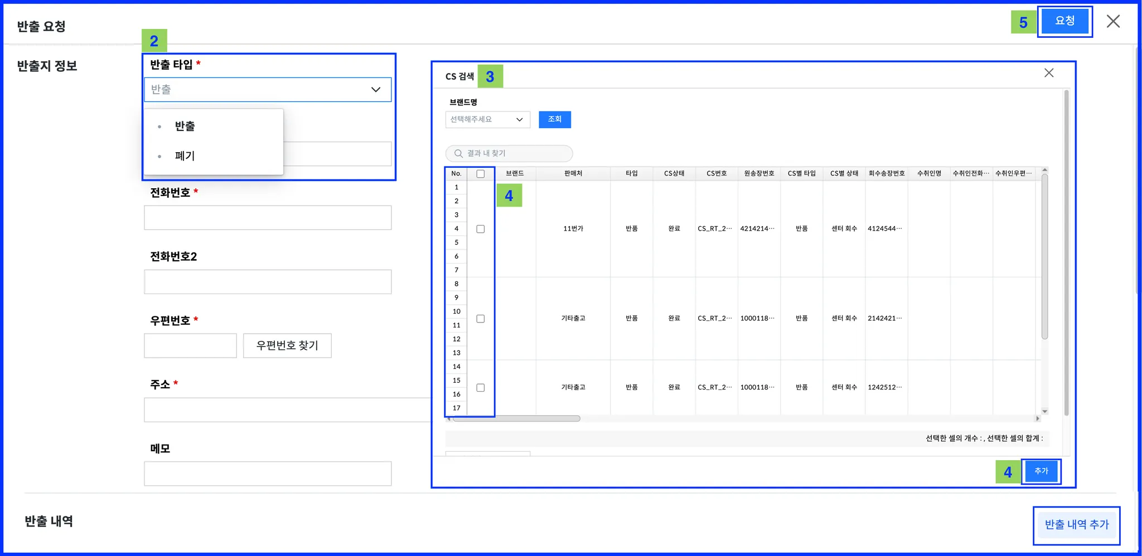
Task: Click the 4124544 회수송장번호 cell
Action: point(887,229)
